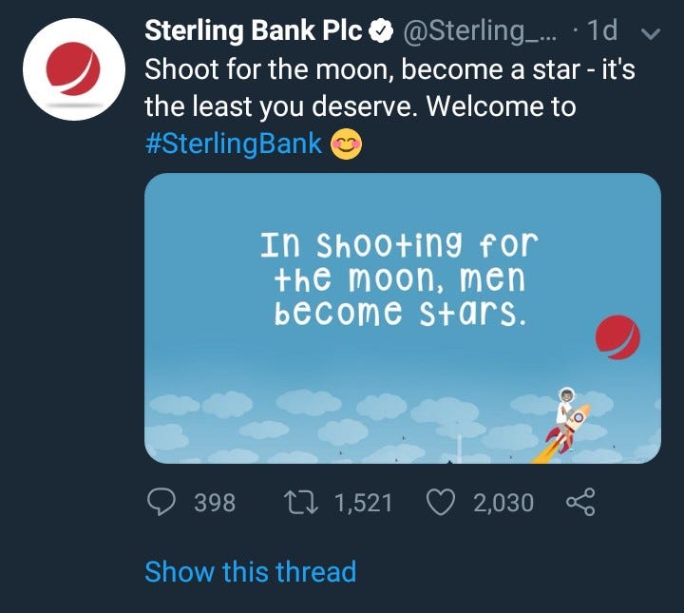Click the red ball logo in the image
The height and width of the screenshot is (613, 684).
pos(617,336)
